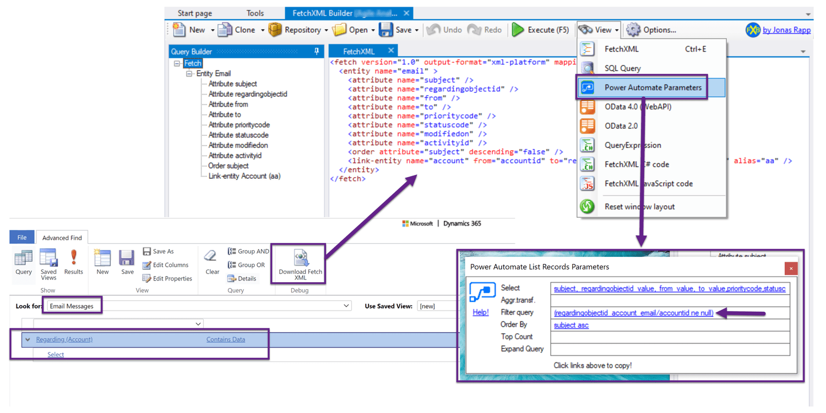This screenshot has width=826, height=413.
Task: Toggle auto-hide pin on Query Builder panel
Action: click(x=316, y=51)
